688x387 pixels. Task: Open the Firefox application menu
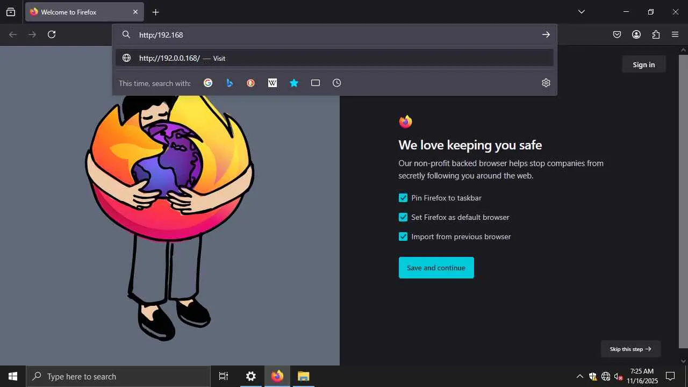675,34
